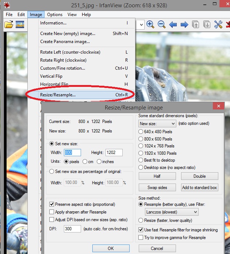The width and height of the screenshot is (230, 254).
Task: Open the Options menu
Action: [55, 15]
